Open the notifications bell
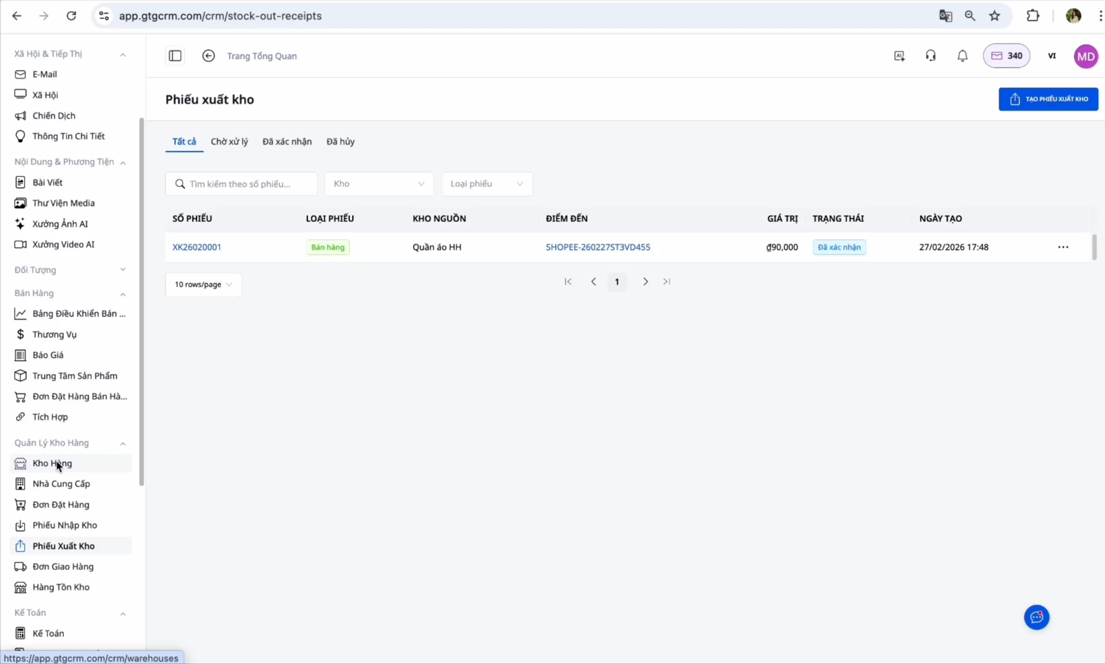The width and height of the screenshot is (1105, 664). (x=962, y=56)
